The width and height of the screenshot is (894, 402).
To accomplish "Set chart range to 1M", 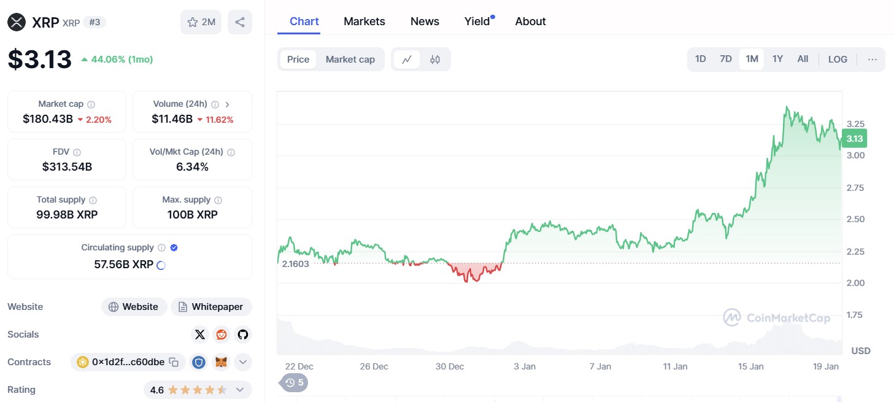I will tap(752, 60).
